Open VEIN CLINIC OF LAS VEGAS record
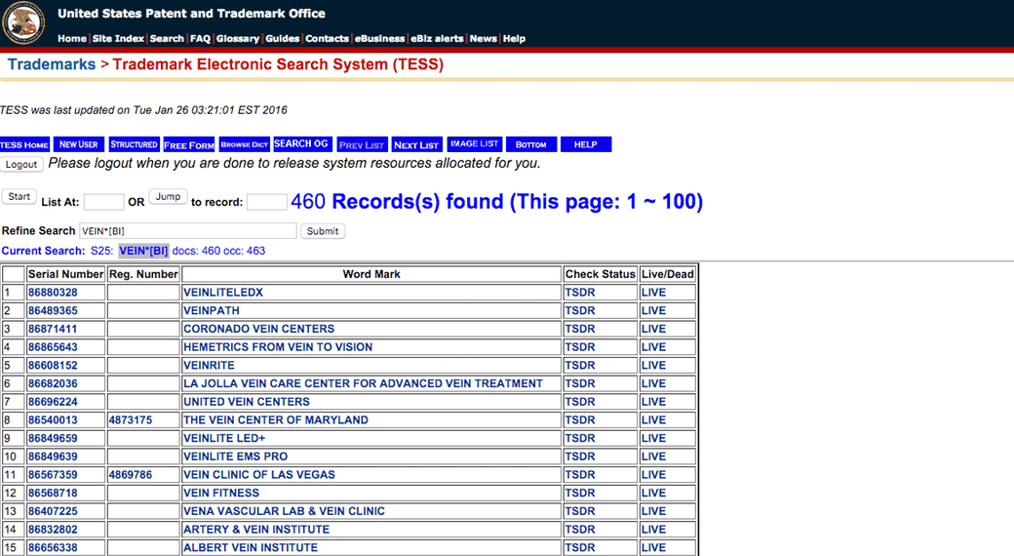1014x556 pixels. tap(259, 474)
